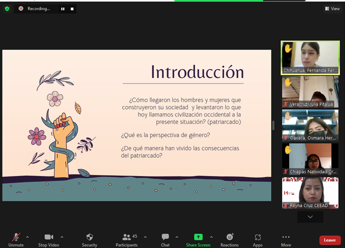The image size is (345, 248).
Task: Click the red Recording indicator dot
Action: coord(21,8)
